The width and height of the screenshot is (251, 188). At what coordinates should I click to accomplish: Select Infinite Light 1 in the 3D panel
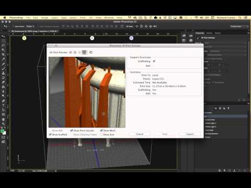tap(210, 123)
